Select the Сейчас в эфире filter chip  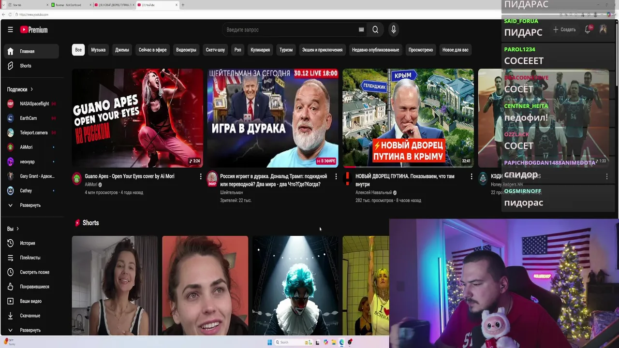[x=152, y=50]
